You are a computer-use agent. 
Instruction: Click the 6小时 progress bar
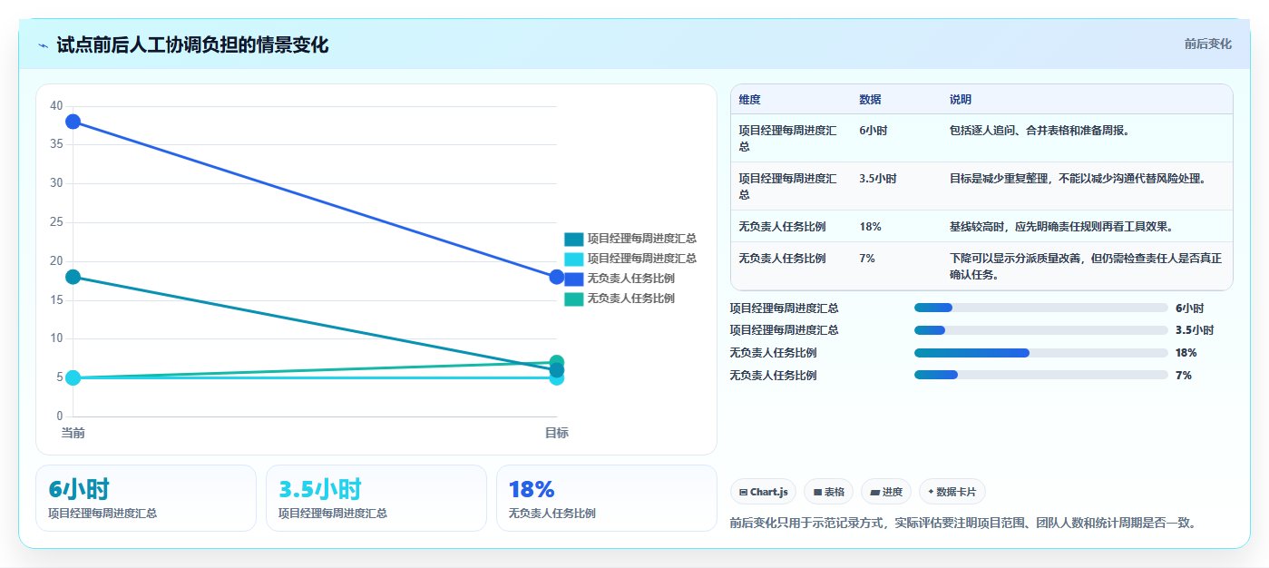[x=1041, y=308]
